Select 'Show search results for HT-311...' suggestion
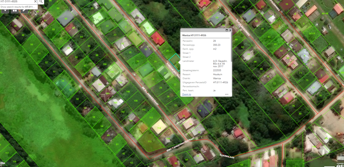 coord(18,7)
